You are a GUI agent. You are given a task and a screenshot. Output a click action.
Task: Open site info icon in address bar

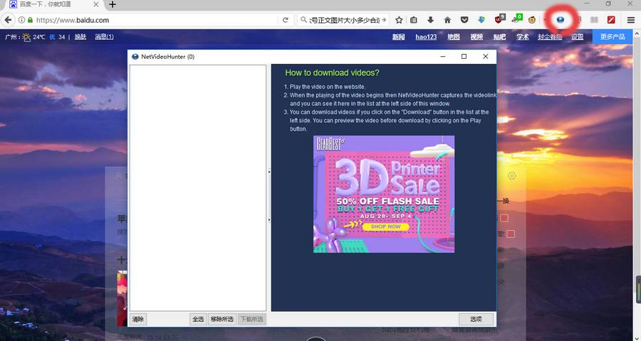click(x=21, y=20)
